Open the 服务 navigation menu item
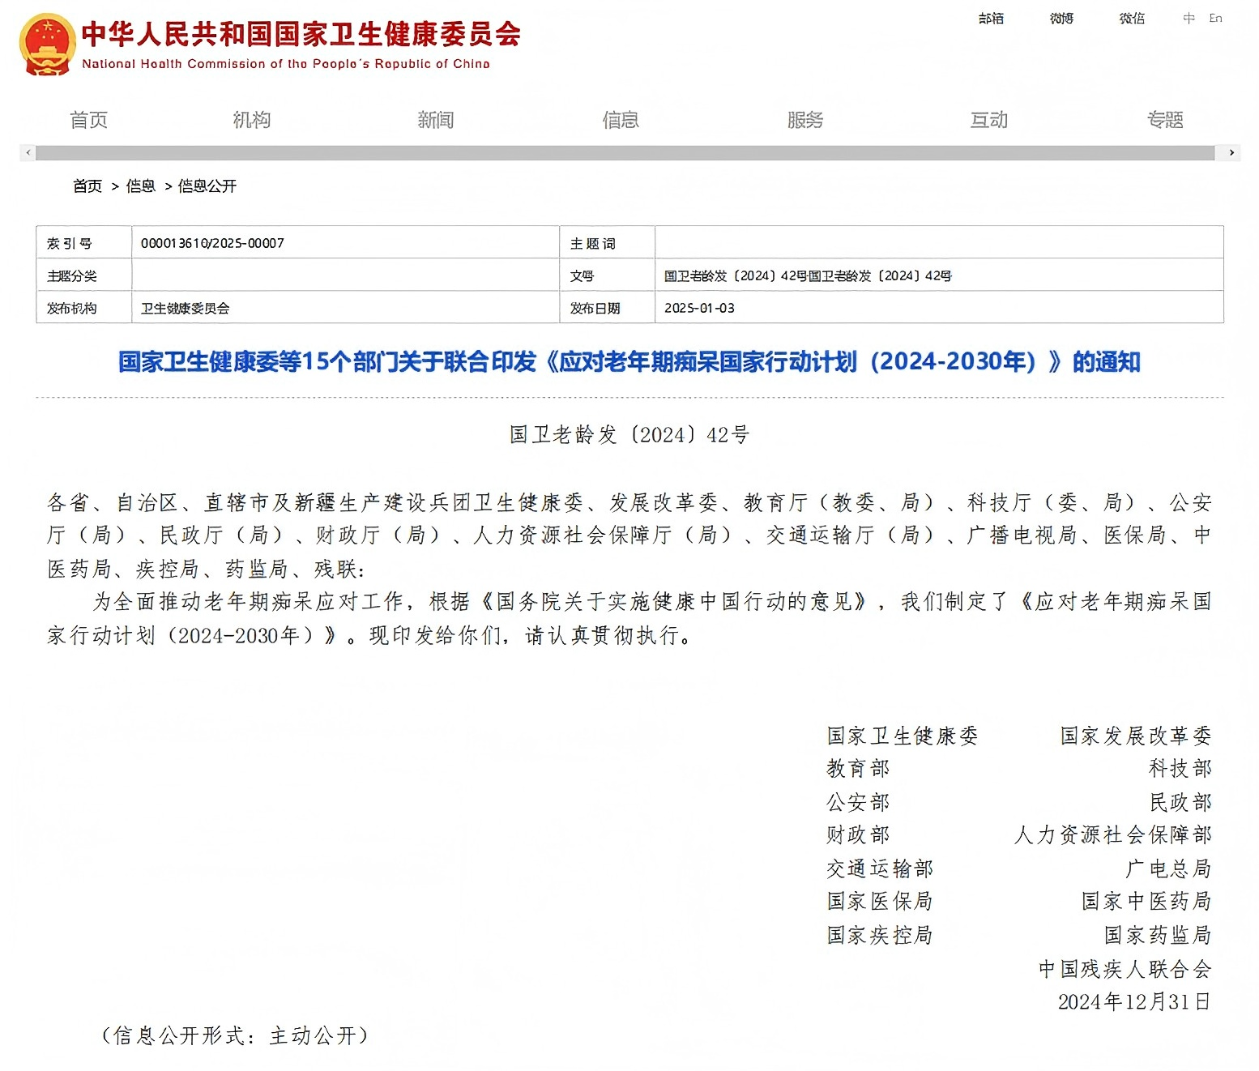Image resolution: width=1259 pixels, height=1071 pixels. coord(805,120)
